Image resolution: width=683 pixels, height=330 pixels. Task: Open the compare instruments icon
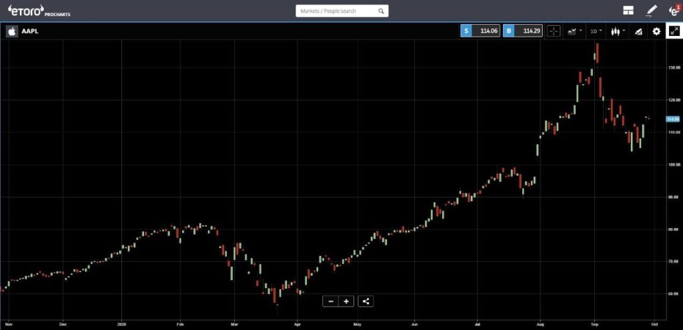point(638,31)
